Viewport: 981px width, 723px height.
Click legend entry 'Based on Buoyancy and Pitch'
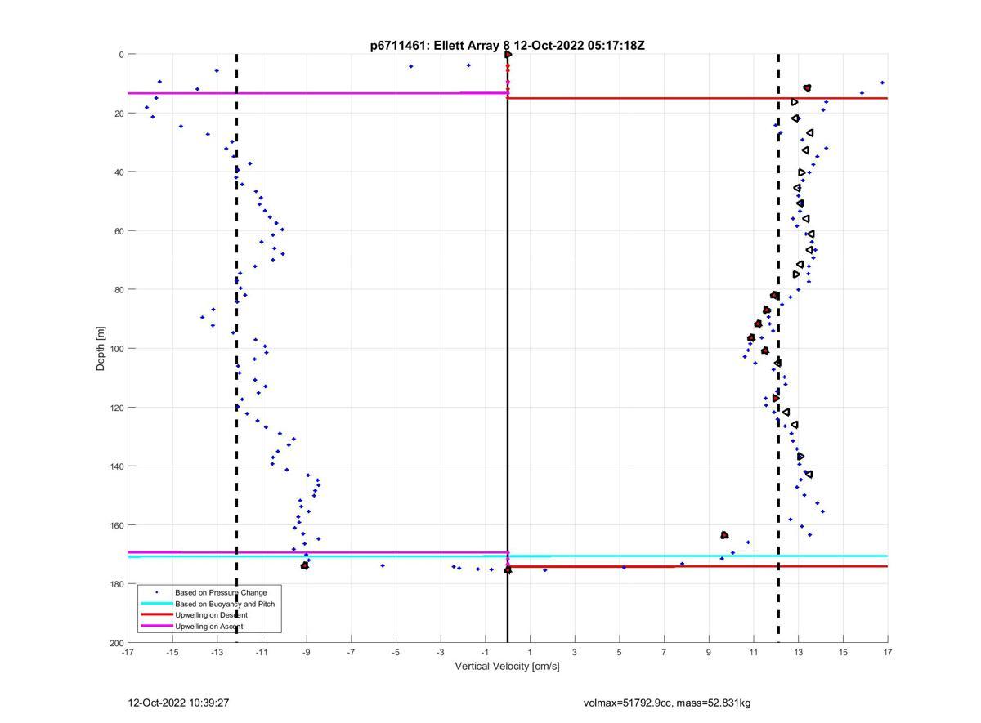225,604
